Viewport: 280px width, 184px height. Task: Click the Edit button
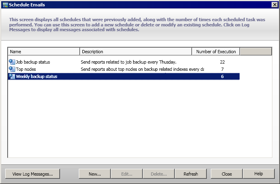127,174
